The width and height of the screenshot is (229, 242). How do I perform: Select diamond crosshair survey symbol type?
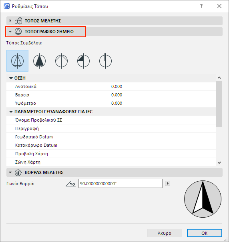pos(61,61)
